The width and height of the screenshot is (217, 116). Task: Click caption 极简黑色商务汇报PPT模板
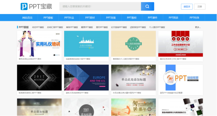(x=30, y=93)
